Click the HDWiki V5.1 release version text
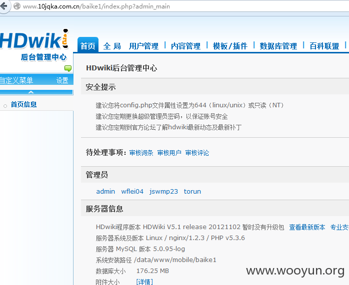349x285 pixels. click(191, 227)
